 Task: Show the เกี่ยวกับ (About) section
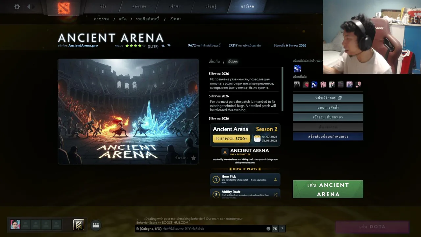(x=214, y=62)
